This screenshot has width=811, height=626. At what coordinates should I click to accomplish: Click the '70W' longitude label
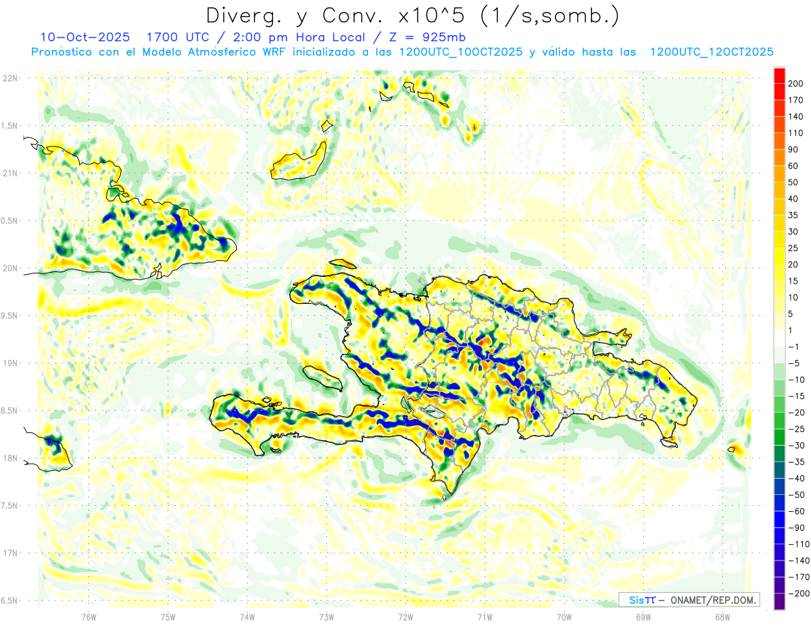[x=564, y=617]
